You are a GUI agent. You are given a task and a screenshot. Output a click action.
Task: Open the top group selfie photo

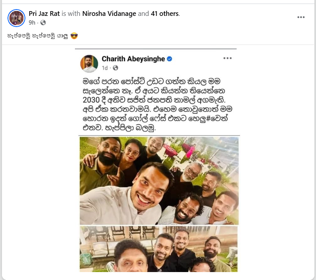[x=159, y=181]
